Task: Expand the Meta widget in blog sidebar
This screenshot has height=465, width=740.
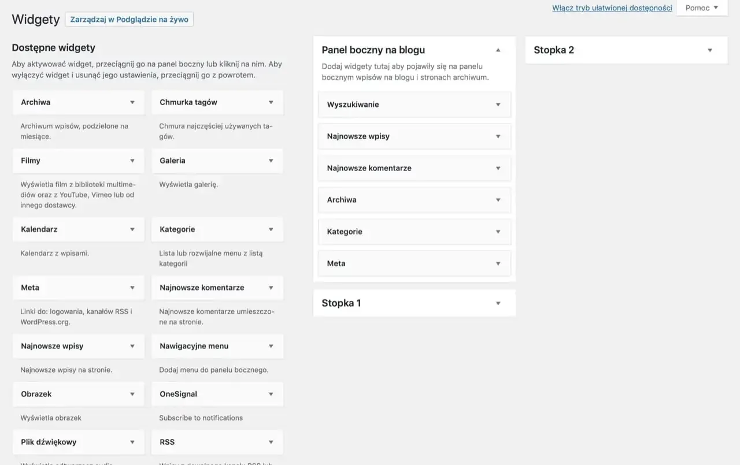Action: tap(498, 263)
